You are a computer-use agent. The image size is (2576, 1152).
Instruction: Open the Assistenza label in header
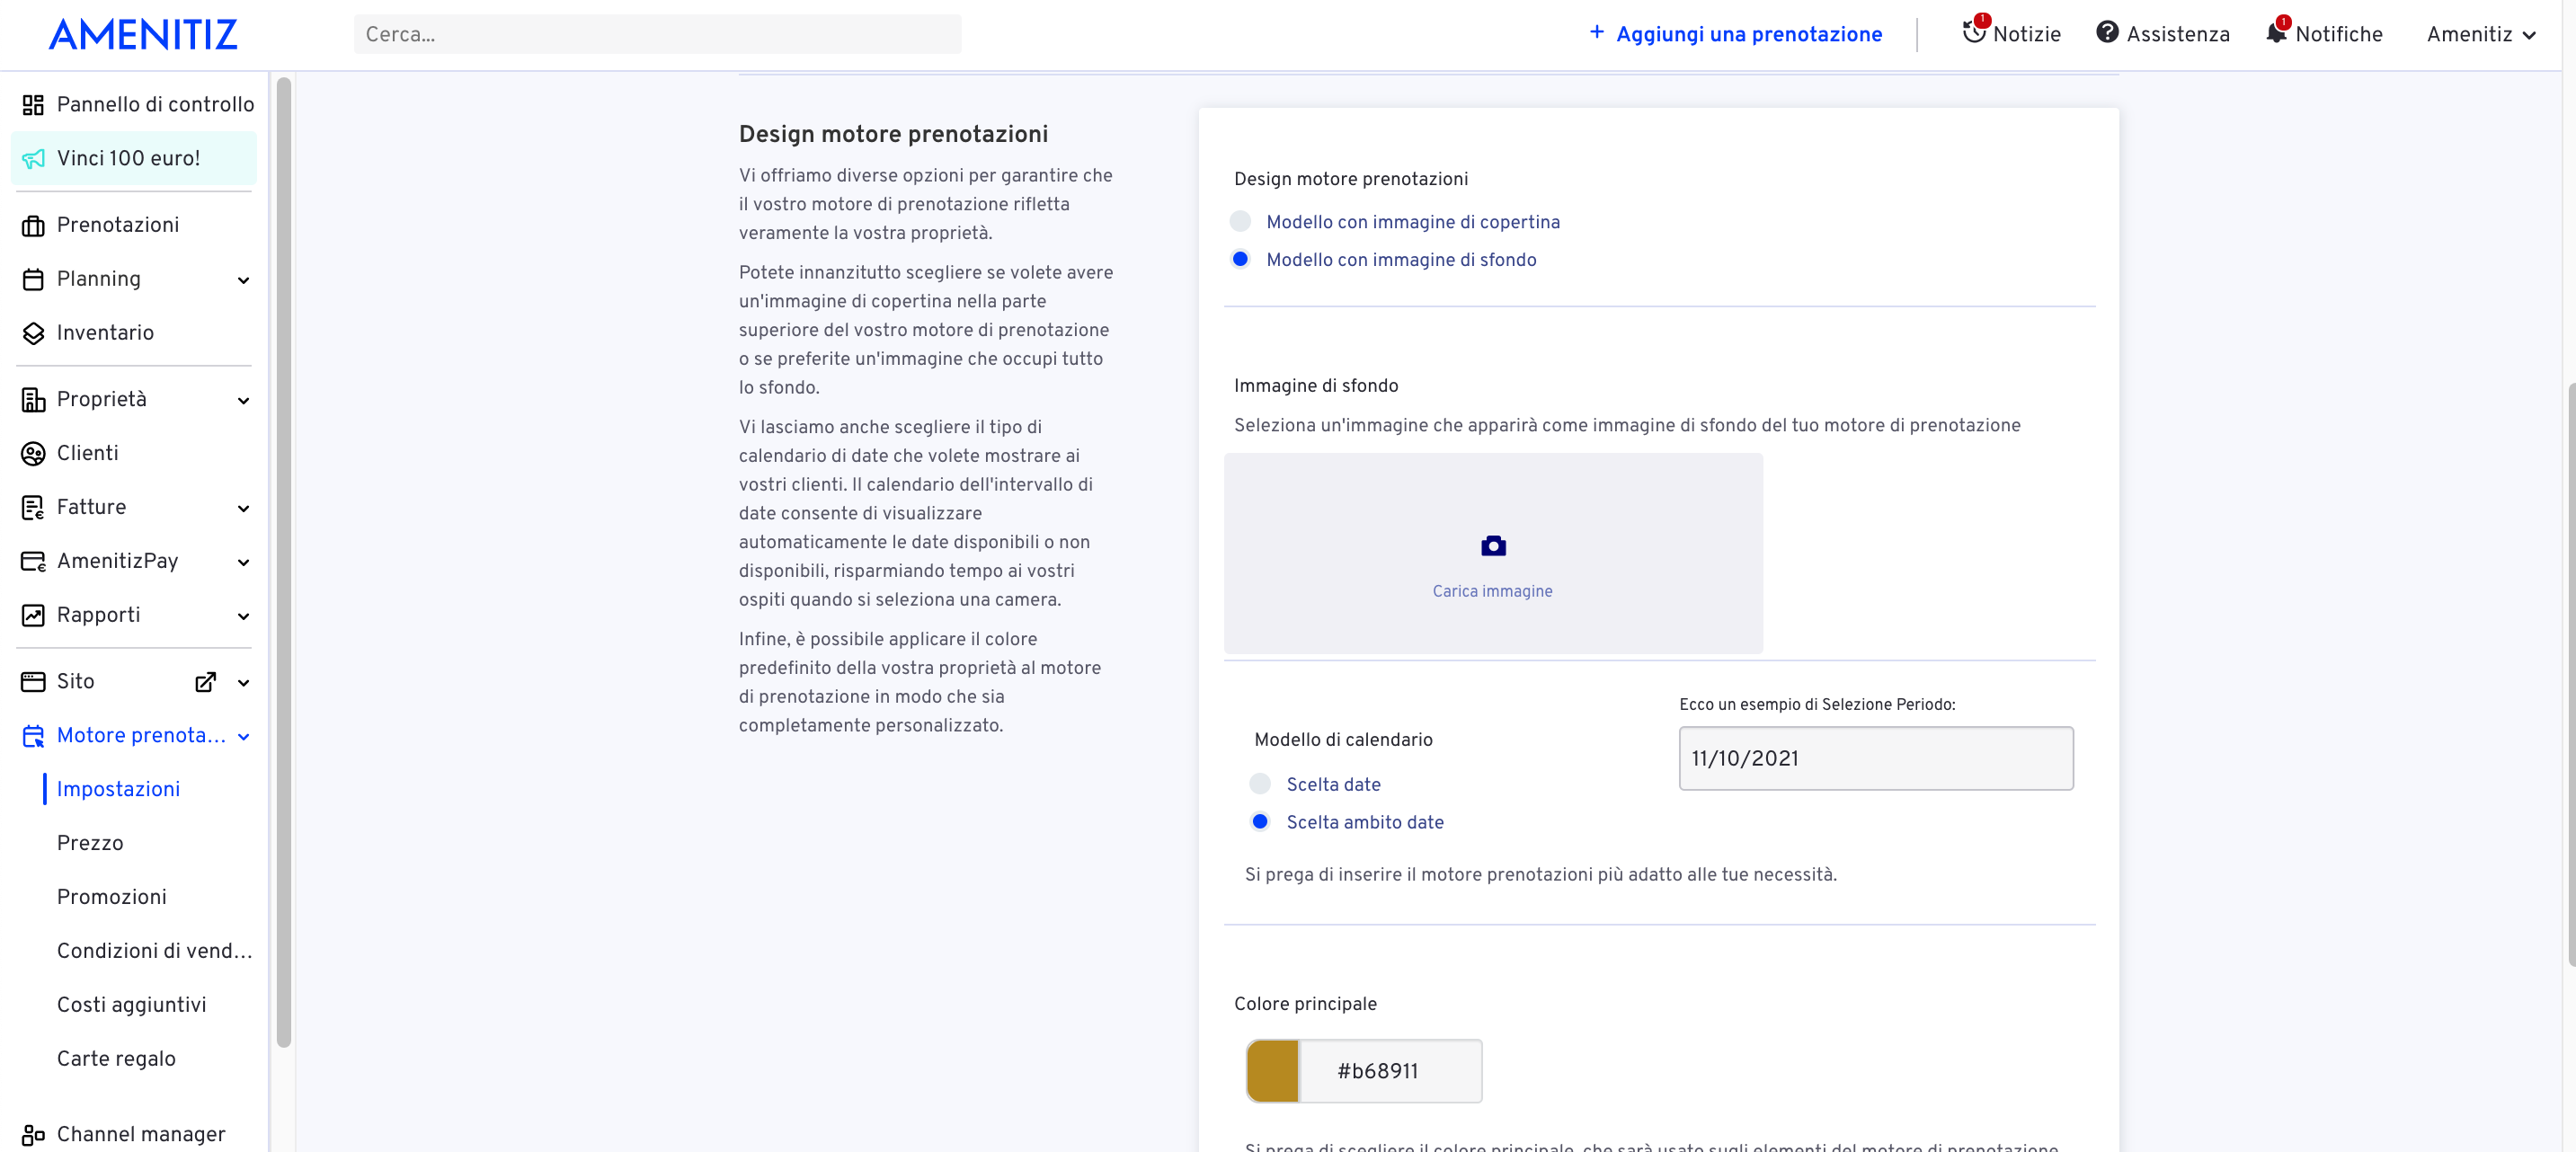tap(2178, 35)
